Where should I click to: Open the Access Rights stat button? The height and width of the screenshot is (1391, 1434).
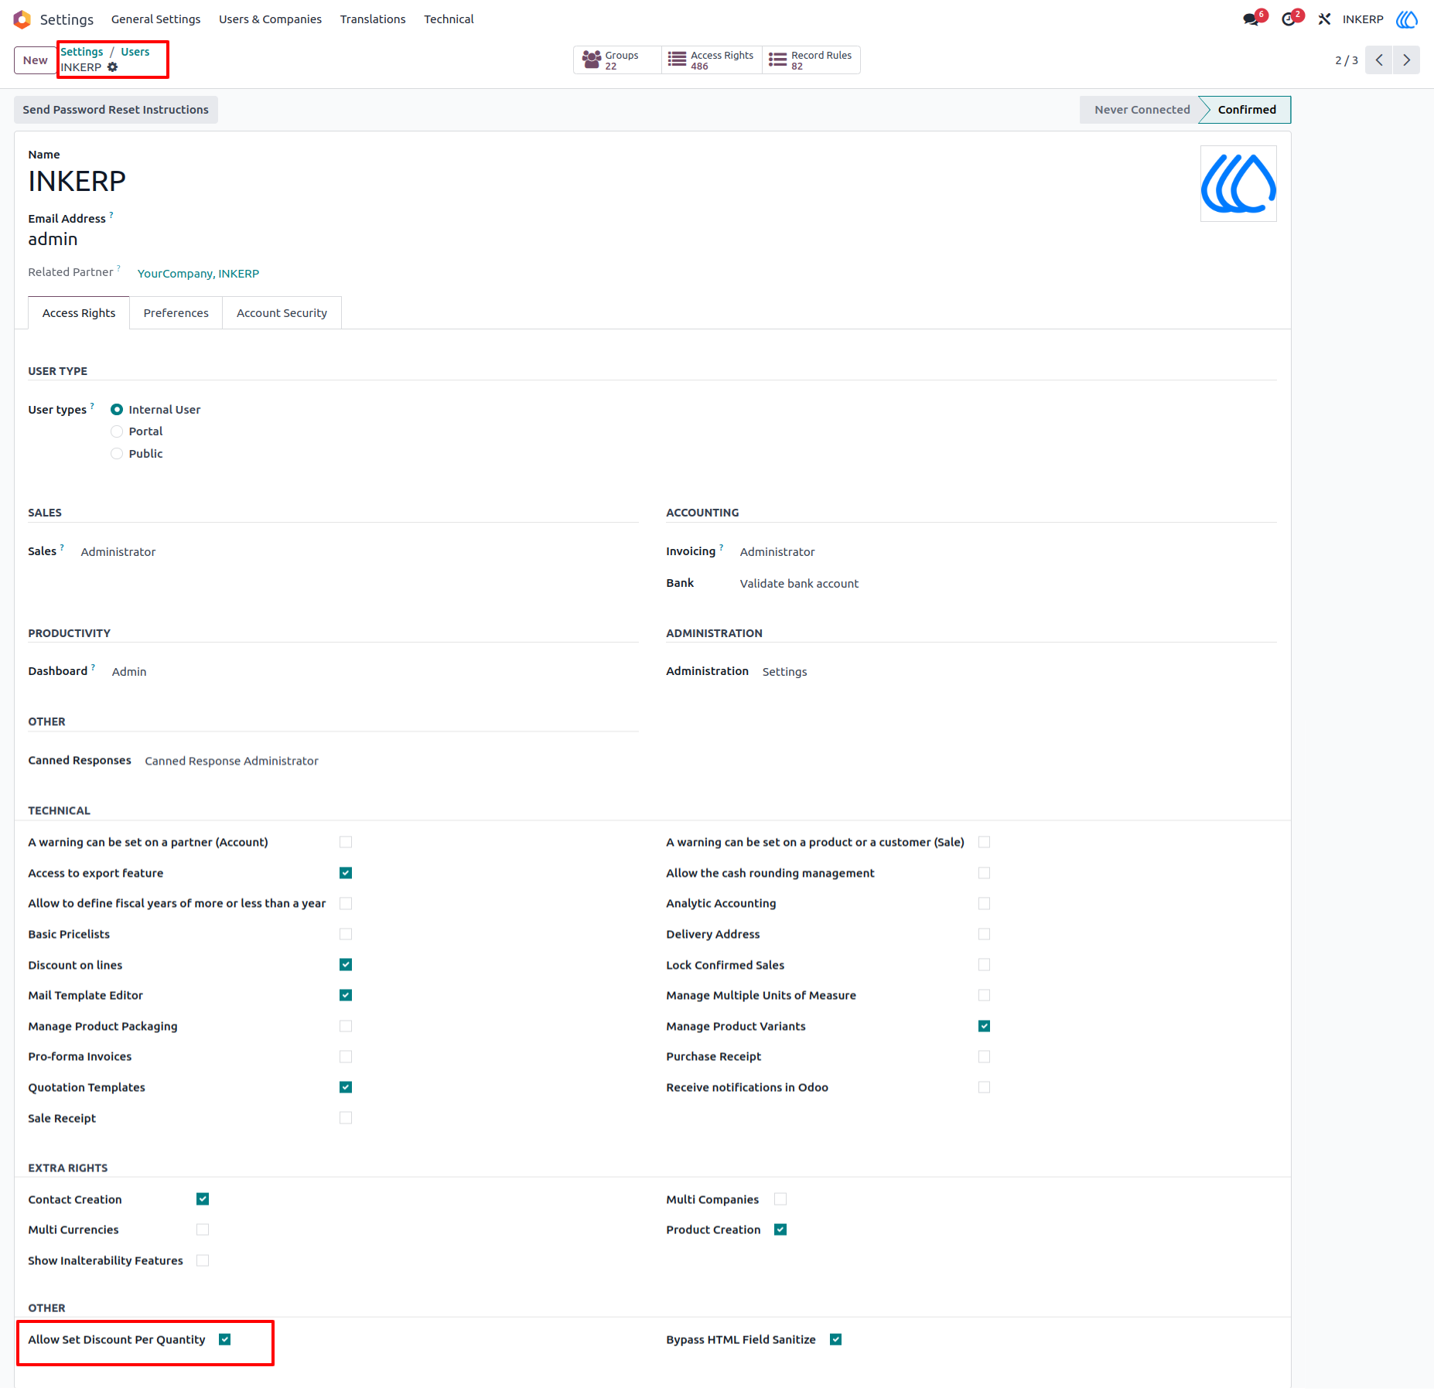click(x=712, y=60)
